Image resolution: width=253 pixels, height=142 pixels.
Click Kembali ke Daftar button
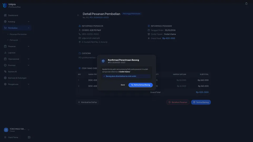coord(87,102)
